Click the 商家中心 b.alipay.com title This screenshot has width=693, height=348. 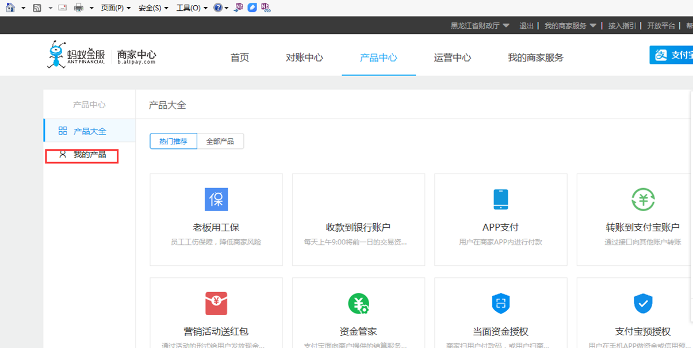click(x=136, y=56)
